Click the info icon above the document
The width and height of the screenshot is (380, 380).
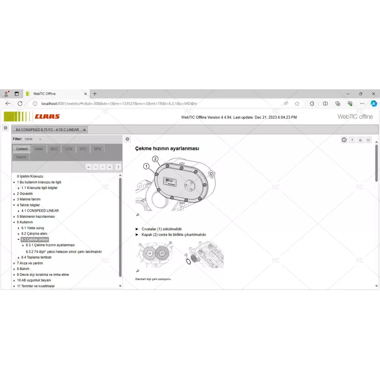[x=344, y=140]
